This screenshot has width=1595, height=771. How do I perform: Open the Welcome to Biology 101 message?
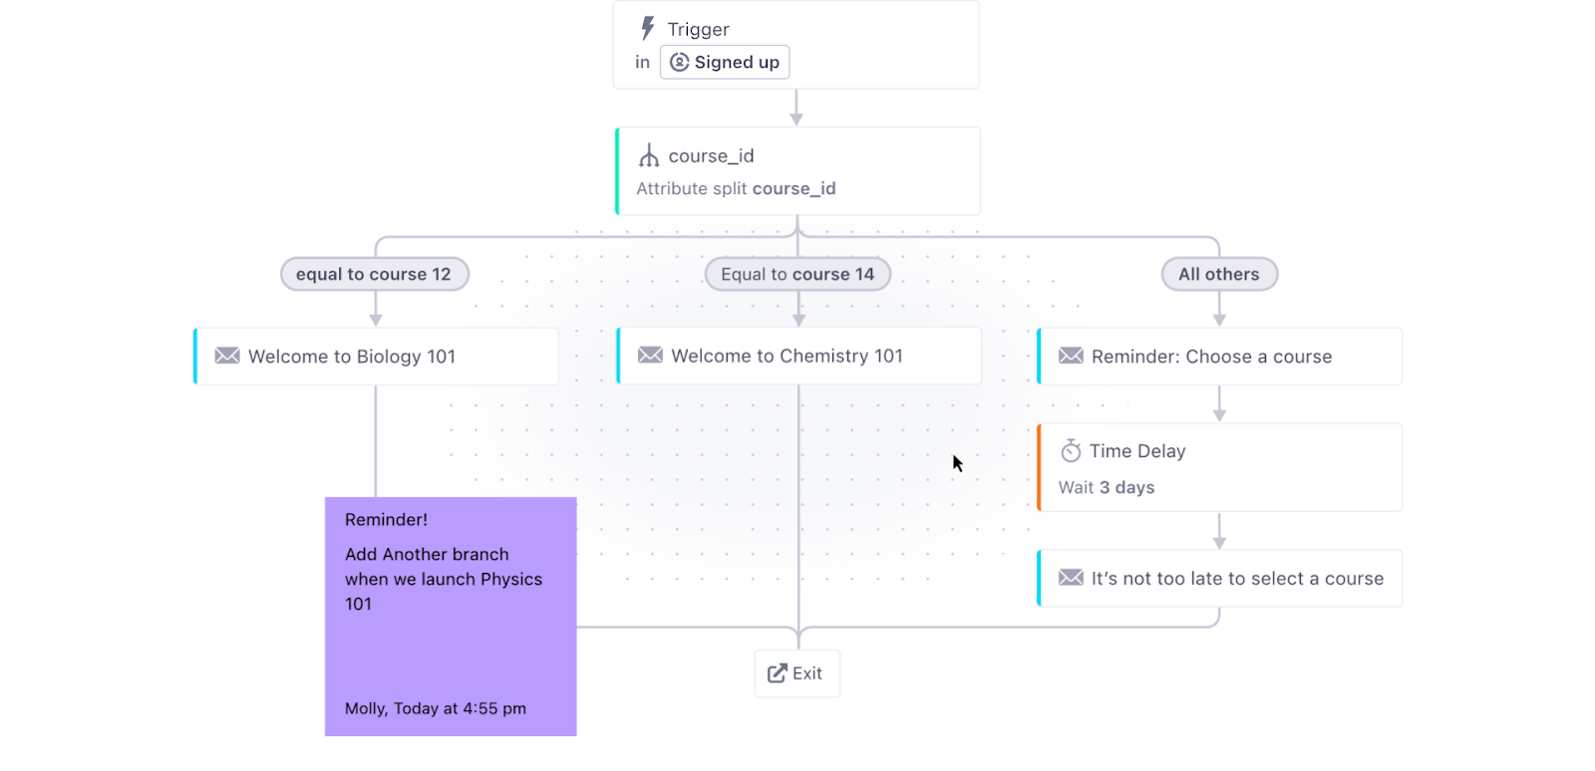pyautogui.click(x=376, y=356)
